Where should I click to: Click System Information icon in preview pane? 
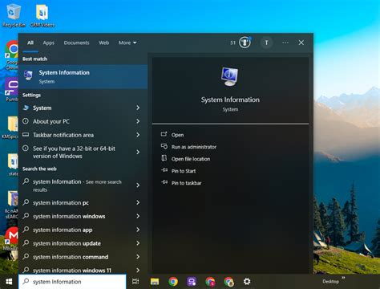[x=230, y=76]
